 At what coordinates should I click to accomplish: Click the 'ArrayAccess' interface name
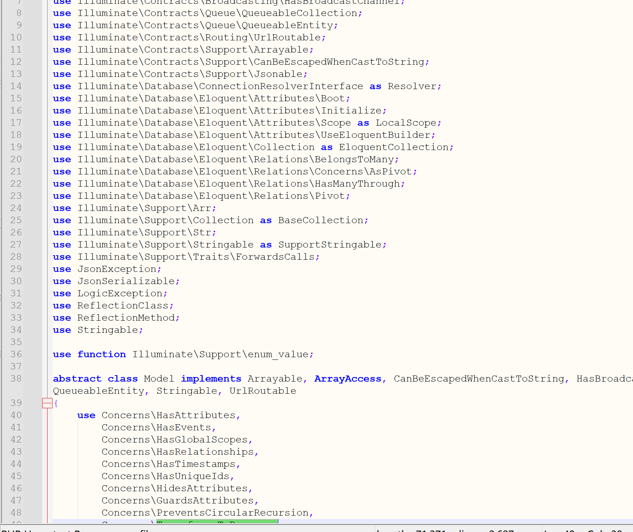pos(348,379)
